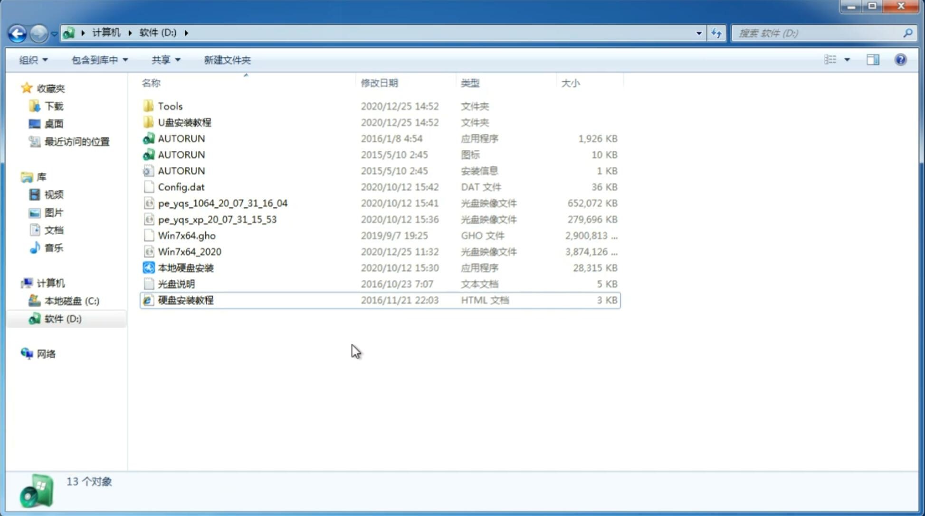
Task: Open the Tools folder
Action: click(170, 106)
